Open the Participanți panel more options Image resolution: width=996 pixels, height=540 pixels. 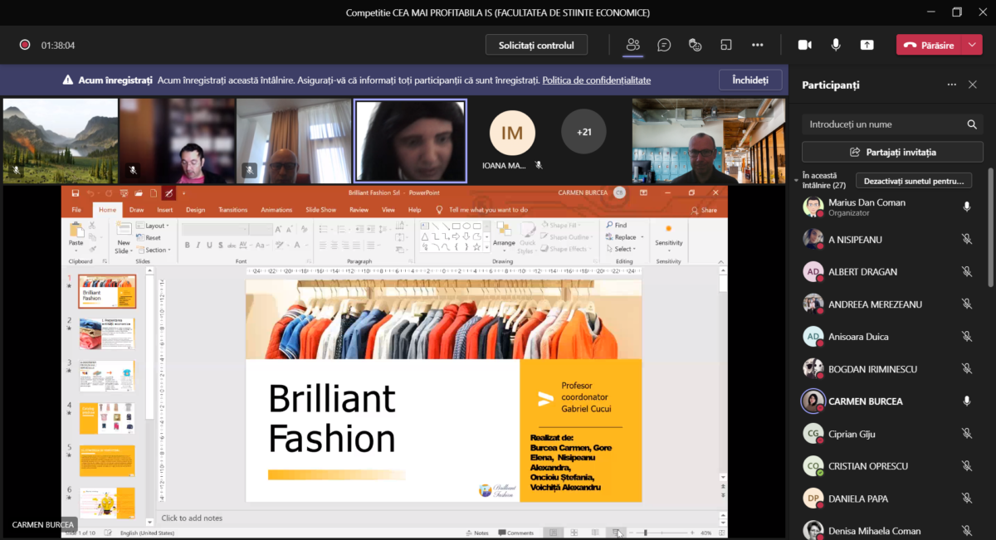tap(951, 85)
